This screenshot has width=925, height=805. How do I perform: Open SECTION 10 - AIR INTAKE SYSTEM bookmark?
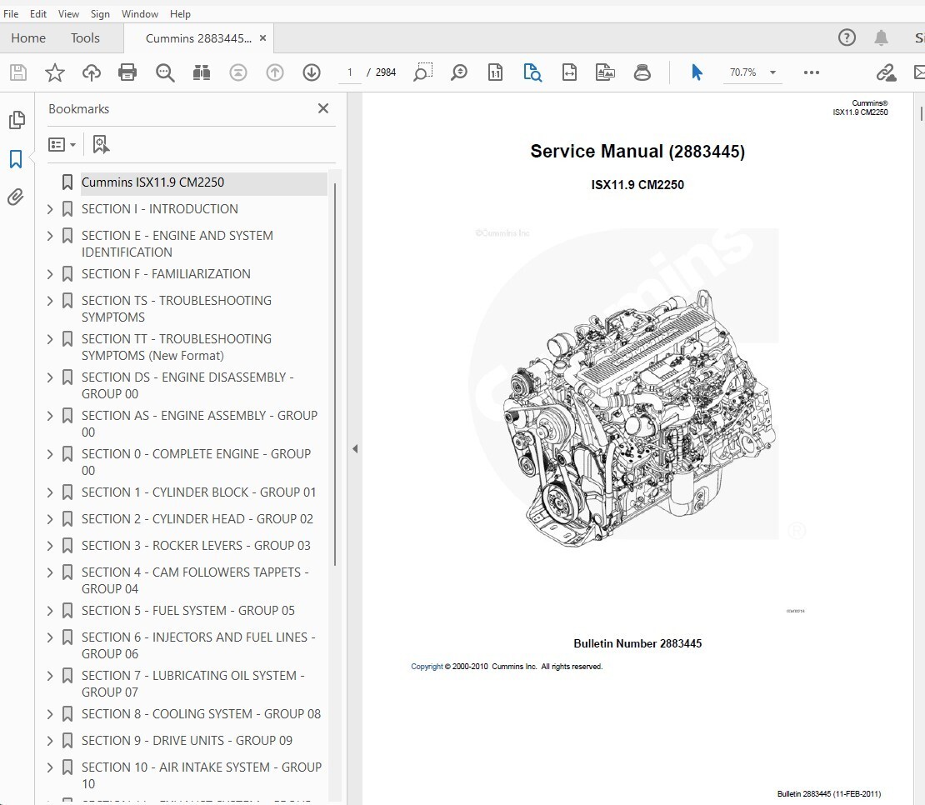coord(202,776)
